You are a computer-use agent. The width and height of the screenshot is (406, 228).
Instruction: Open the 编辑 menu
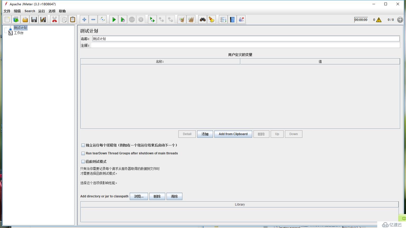tap(17, 11)
